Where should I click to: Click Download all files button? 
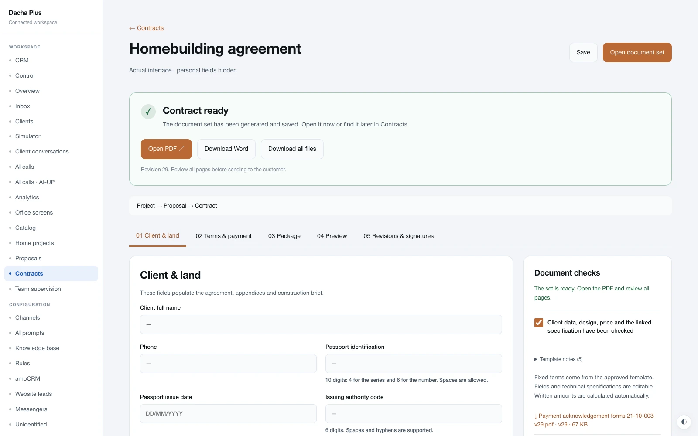(x=292, y=149)
